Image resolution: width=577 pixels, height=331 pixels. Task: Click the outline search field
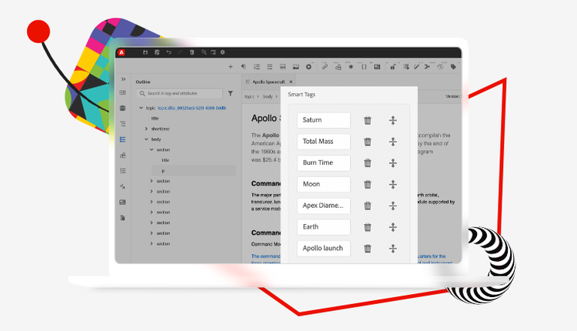click(179, 93)
